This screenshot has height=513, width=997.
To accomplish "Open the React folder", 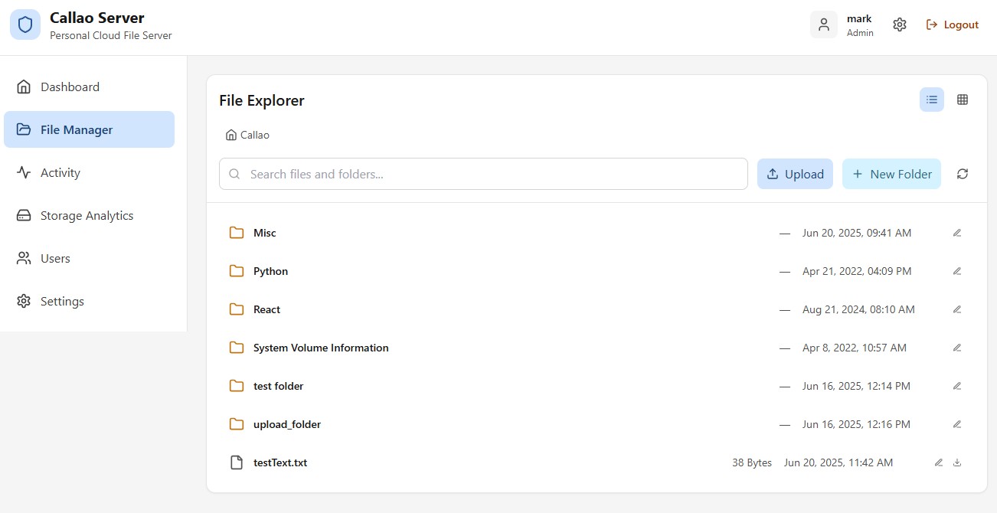I will pyautogui.click(x=266, y=309).
